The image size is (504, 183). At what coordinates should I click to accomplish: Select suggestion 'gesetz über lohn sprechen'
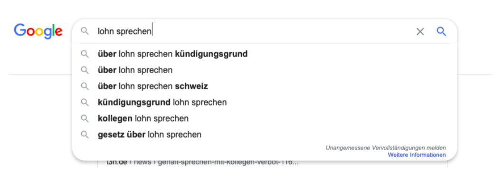coord(265,135)
